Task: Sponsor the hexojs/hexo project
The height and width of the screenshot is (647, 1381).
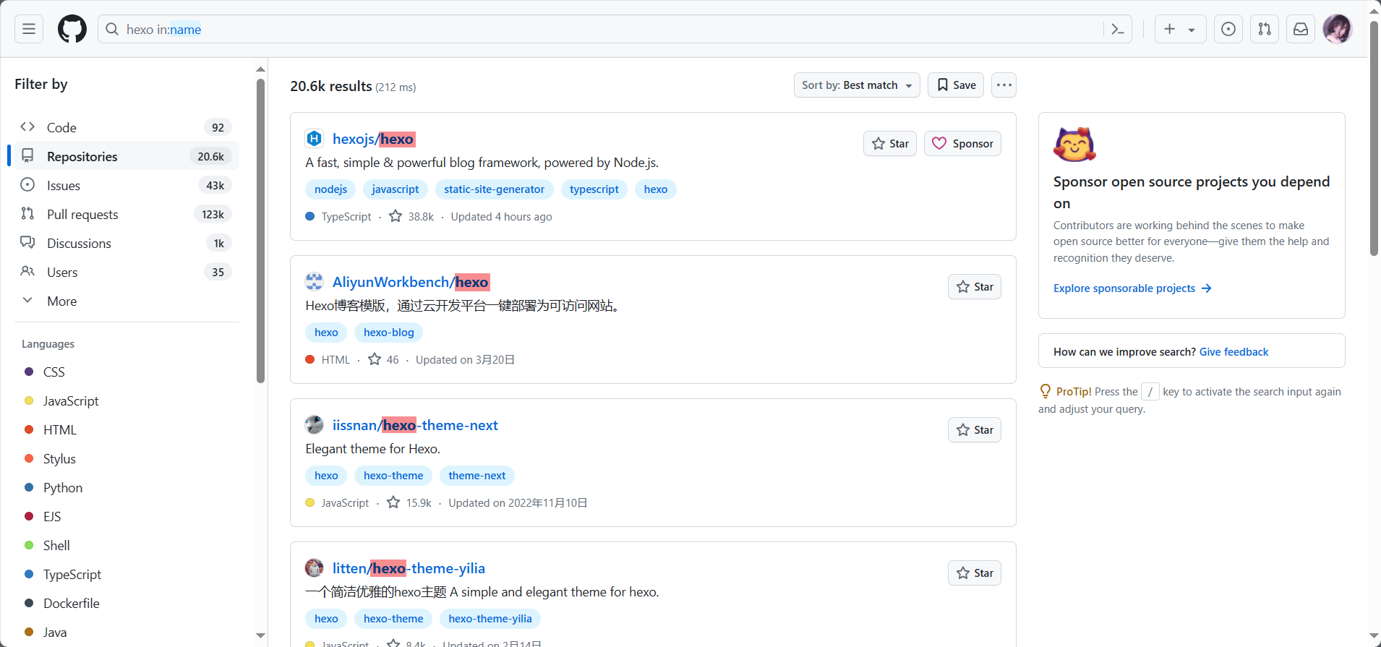Action: coord(962,144)
